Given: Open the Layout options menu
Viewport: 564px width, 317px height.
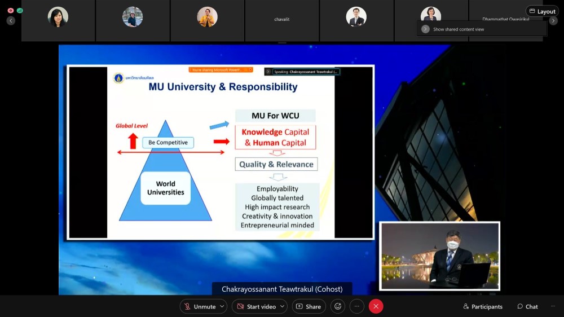Looking at the screenshot, I should tap(542, 11).
